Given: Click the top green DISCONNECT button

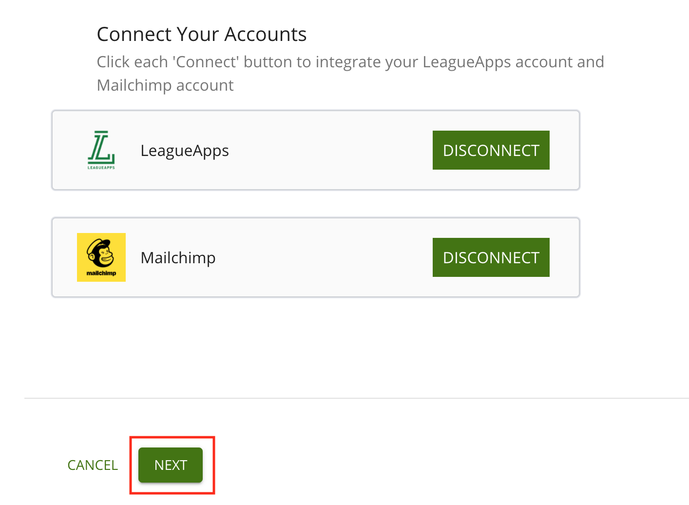Looking at the screenshot, I should point(491,150).
